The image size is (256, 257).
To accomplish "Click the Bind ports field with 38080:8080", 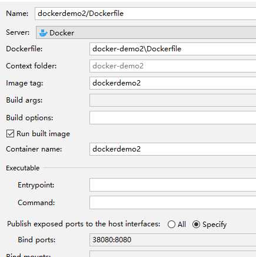I will [173, 240].
